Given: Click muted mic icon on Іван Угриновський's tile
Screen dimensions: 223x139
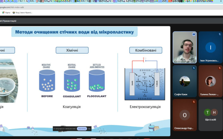Looking at the screenshot, I should tap(220, 34).
